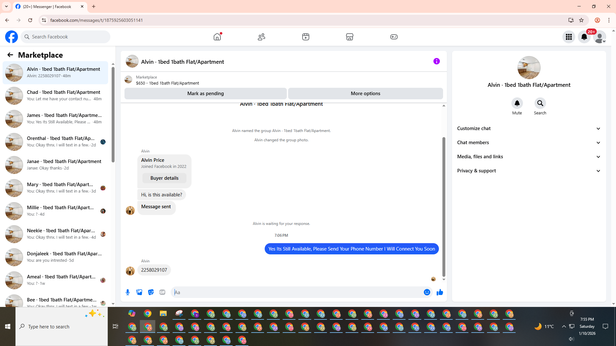The width and height of the screenshot is (616, 346).
Task: Send a thumbs-up like
Action: pos(440,292)
